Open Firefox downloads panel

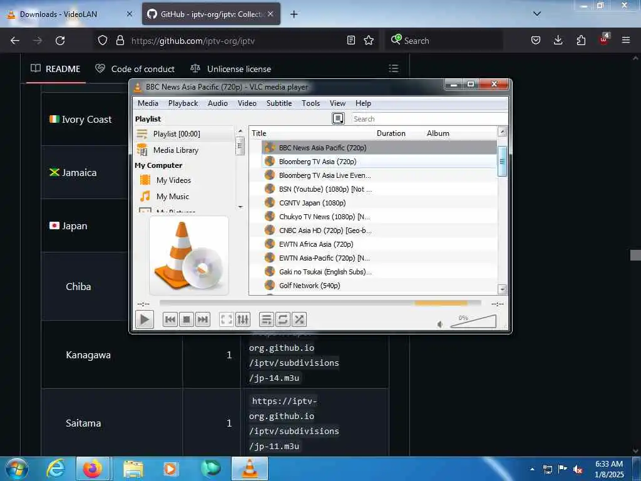(558, 40)
